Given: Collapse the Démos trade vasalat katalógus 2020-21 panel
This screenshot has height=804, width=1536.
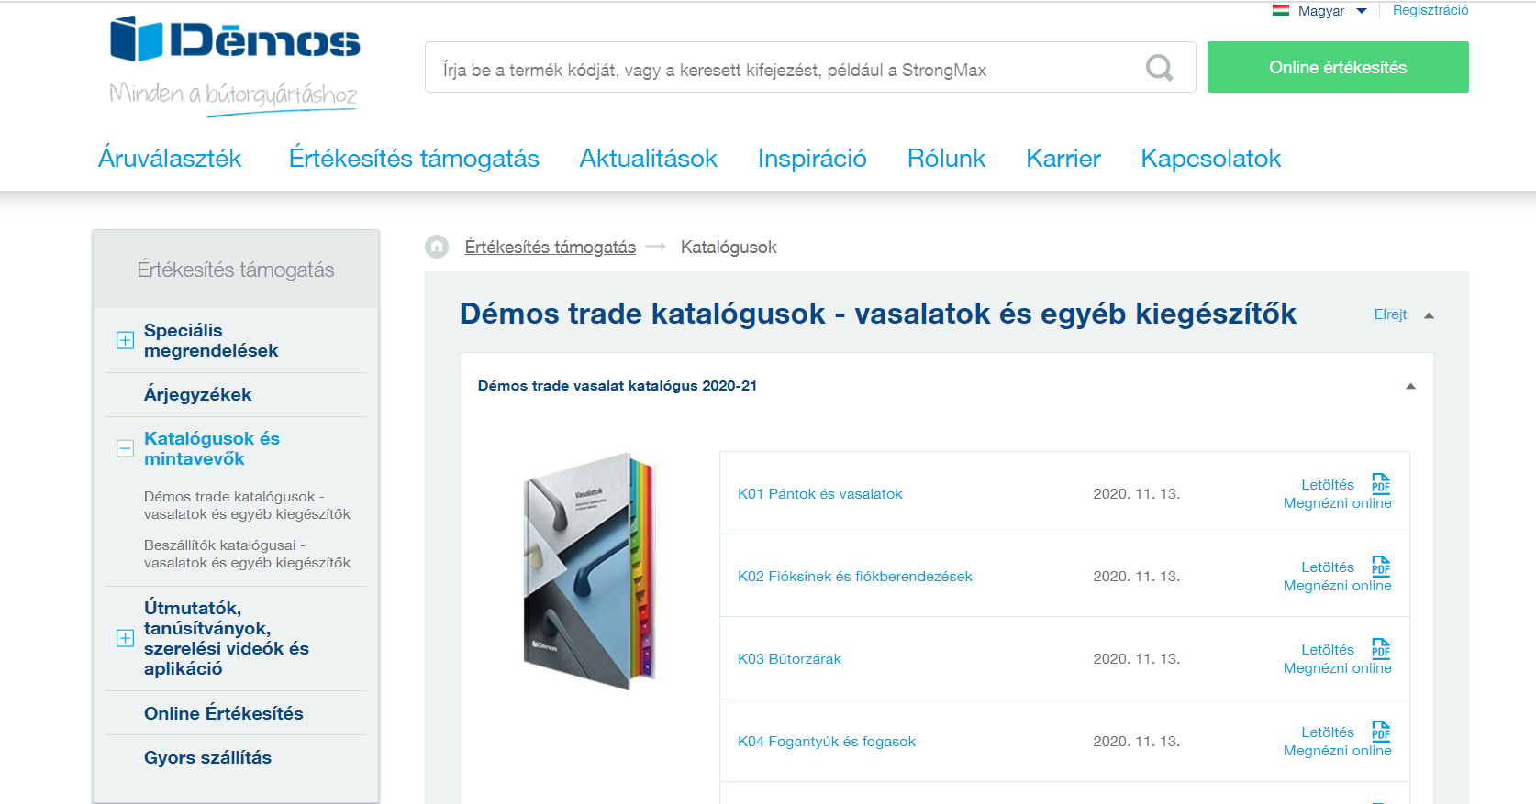Looking at the screenshot, I should tap(1410, 386).
